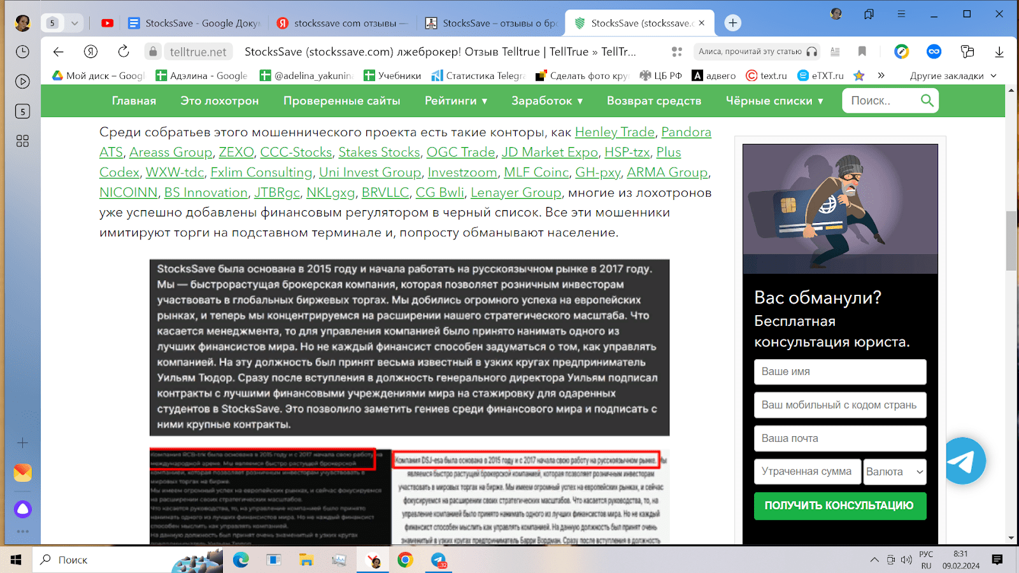Close the active StocksSave tab

(x=702, y=23)
